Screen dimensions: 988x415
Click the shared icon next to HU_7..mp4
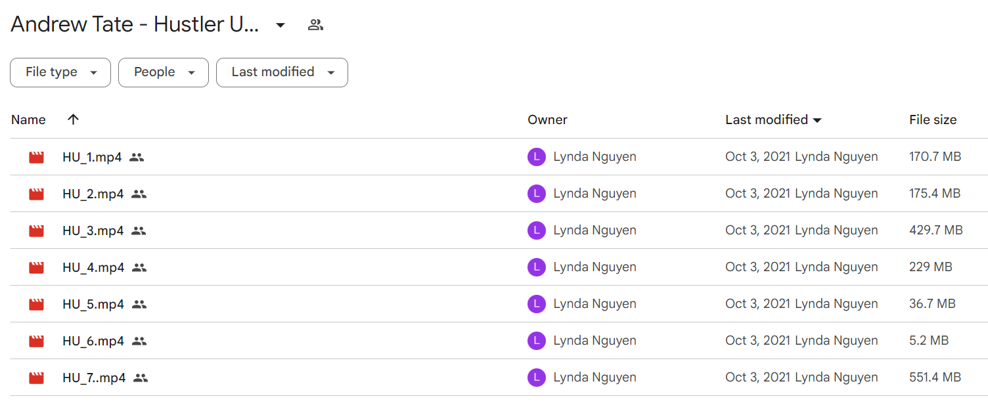141,378
